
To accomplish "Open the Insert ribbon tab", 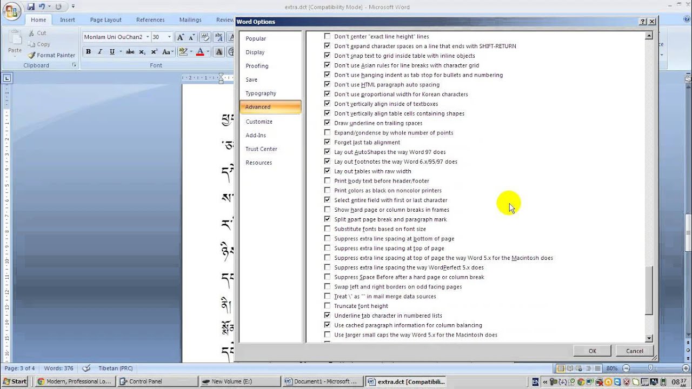I will click(x=68, y=20).
